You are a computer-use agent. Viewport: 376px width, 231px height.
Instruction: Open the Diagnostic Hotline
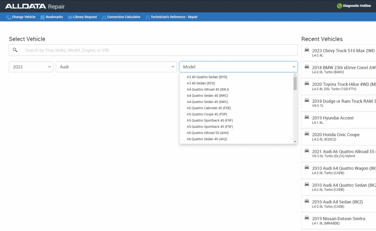tap(354, 5)
